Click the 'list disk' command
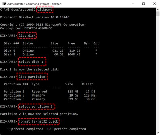The width and height of the screenshot is (160, 135). point(27,36)
